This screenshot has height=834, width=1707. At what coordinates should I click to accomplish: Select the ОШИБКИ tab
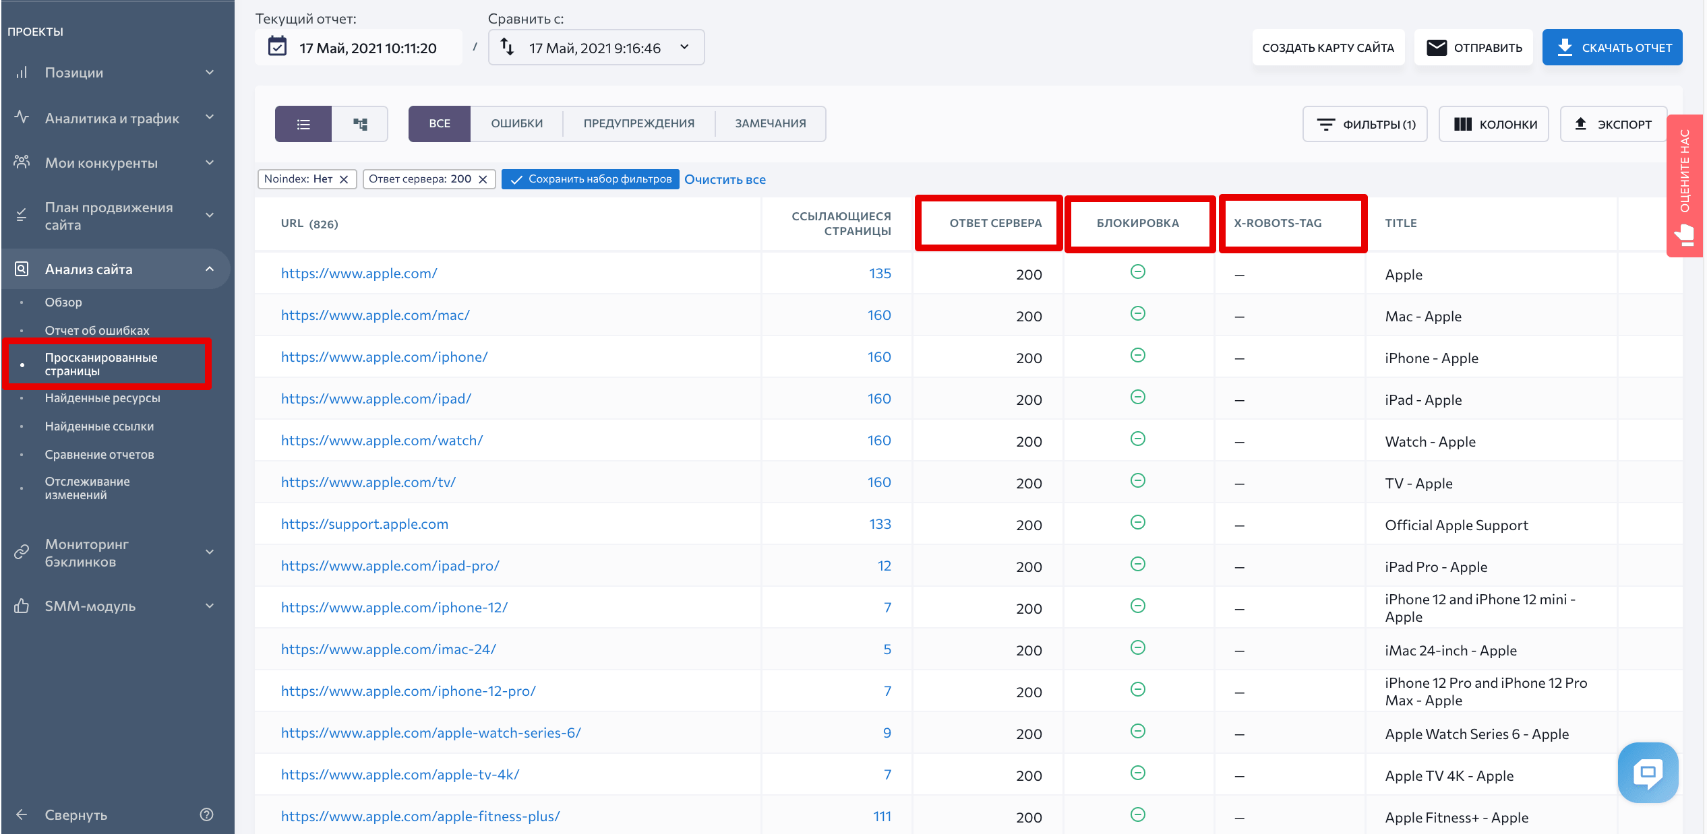point(516,124)
